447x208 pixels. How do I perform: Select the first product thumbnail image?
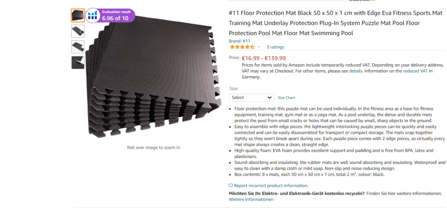[x=78, y=16]
